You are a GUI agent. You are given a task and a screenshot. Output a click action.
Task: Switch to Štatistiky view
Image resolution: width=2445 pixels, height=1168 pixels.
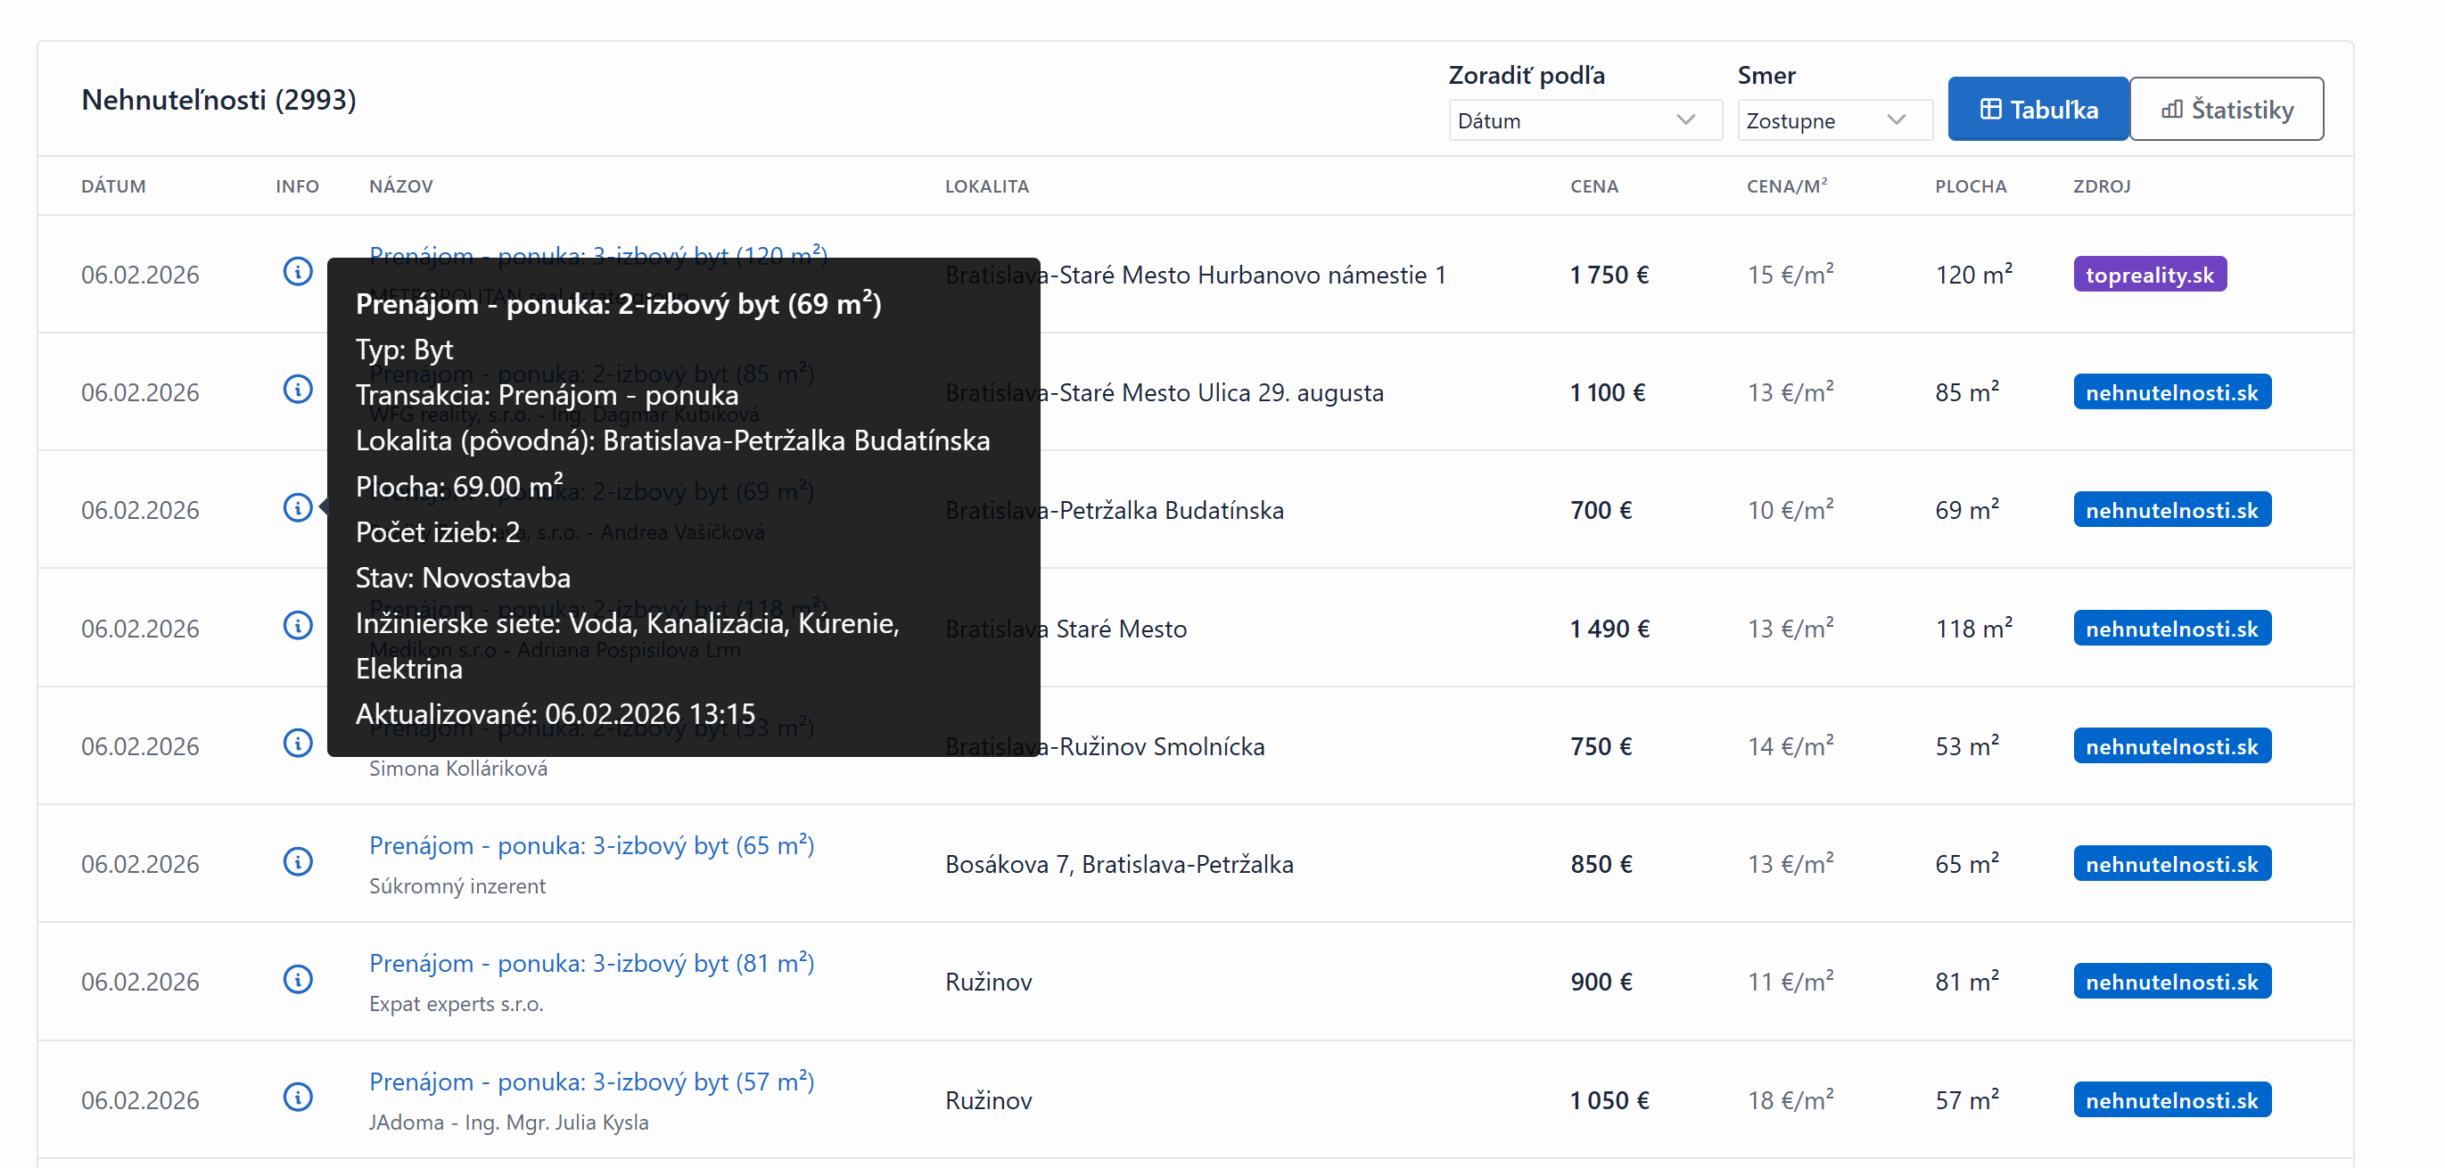pyautogui.click(x=2226, y=110)
